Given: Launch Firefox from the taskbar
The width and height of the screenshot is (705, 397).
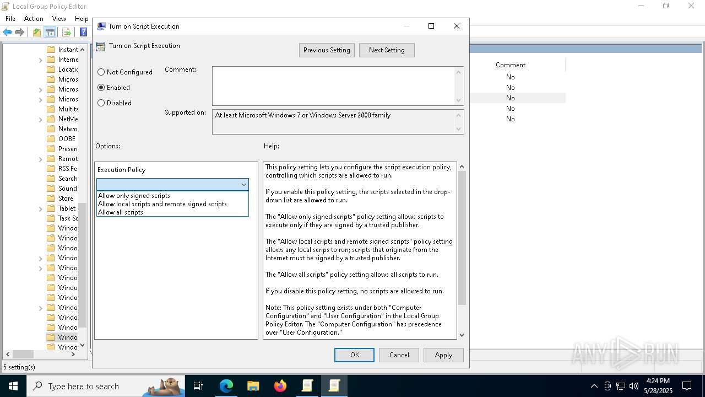Looking at the screenshot, I should 280,386.
